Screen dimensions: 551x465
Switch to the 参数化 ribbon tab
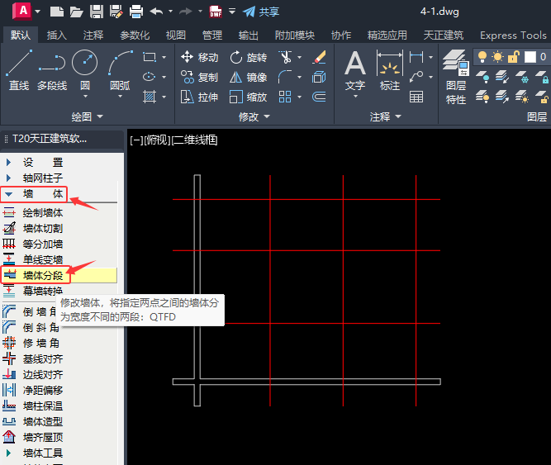(x=135, y=36)
